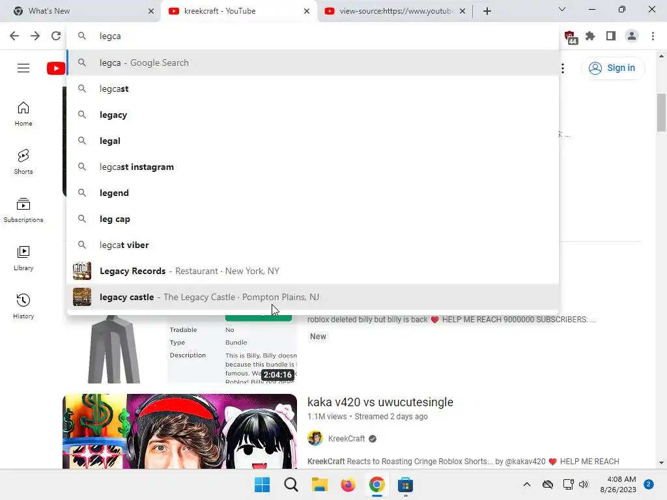Close the view-source tab

point(462,11)
